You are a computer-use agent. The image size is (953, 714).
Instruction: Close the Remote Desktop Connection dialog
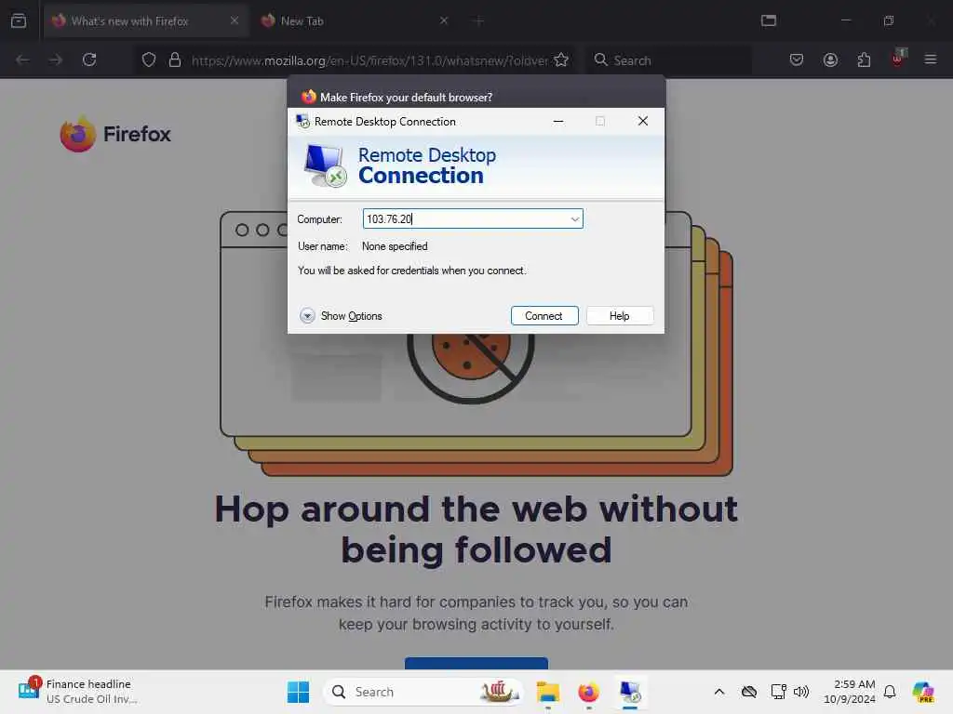642,121
